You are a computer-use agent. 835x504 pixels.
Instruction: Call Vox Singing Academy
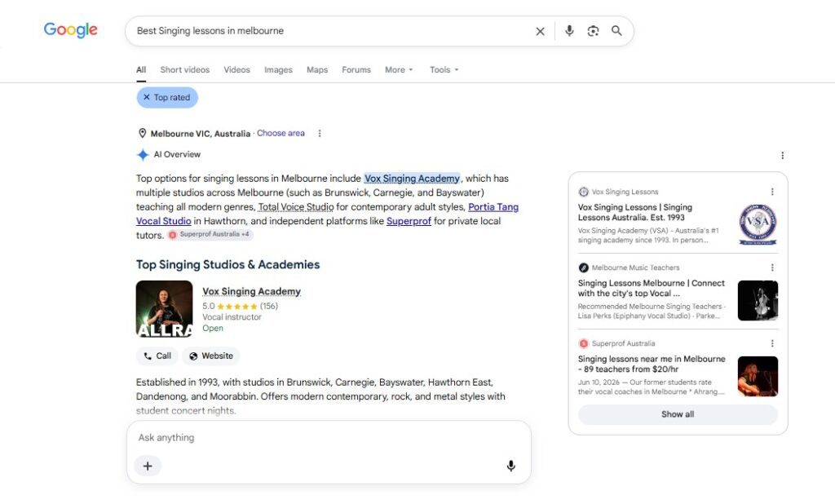point(157,356)
